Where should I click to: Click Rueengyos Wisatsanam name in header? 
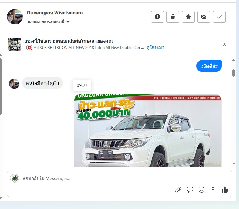coord(55,13)
